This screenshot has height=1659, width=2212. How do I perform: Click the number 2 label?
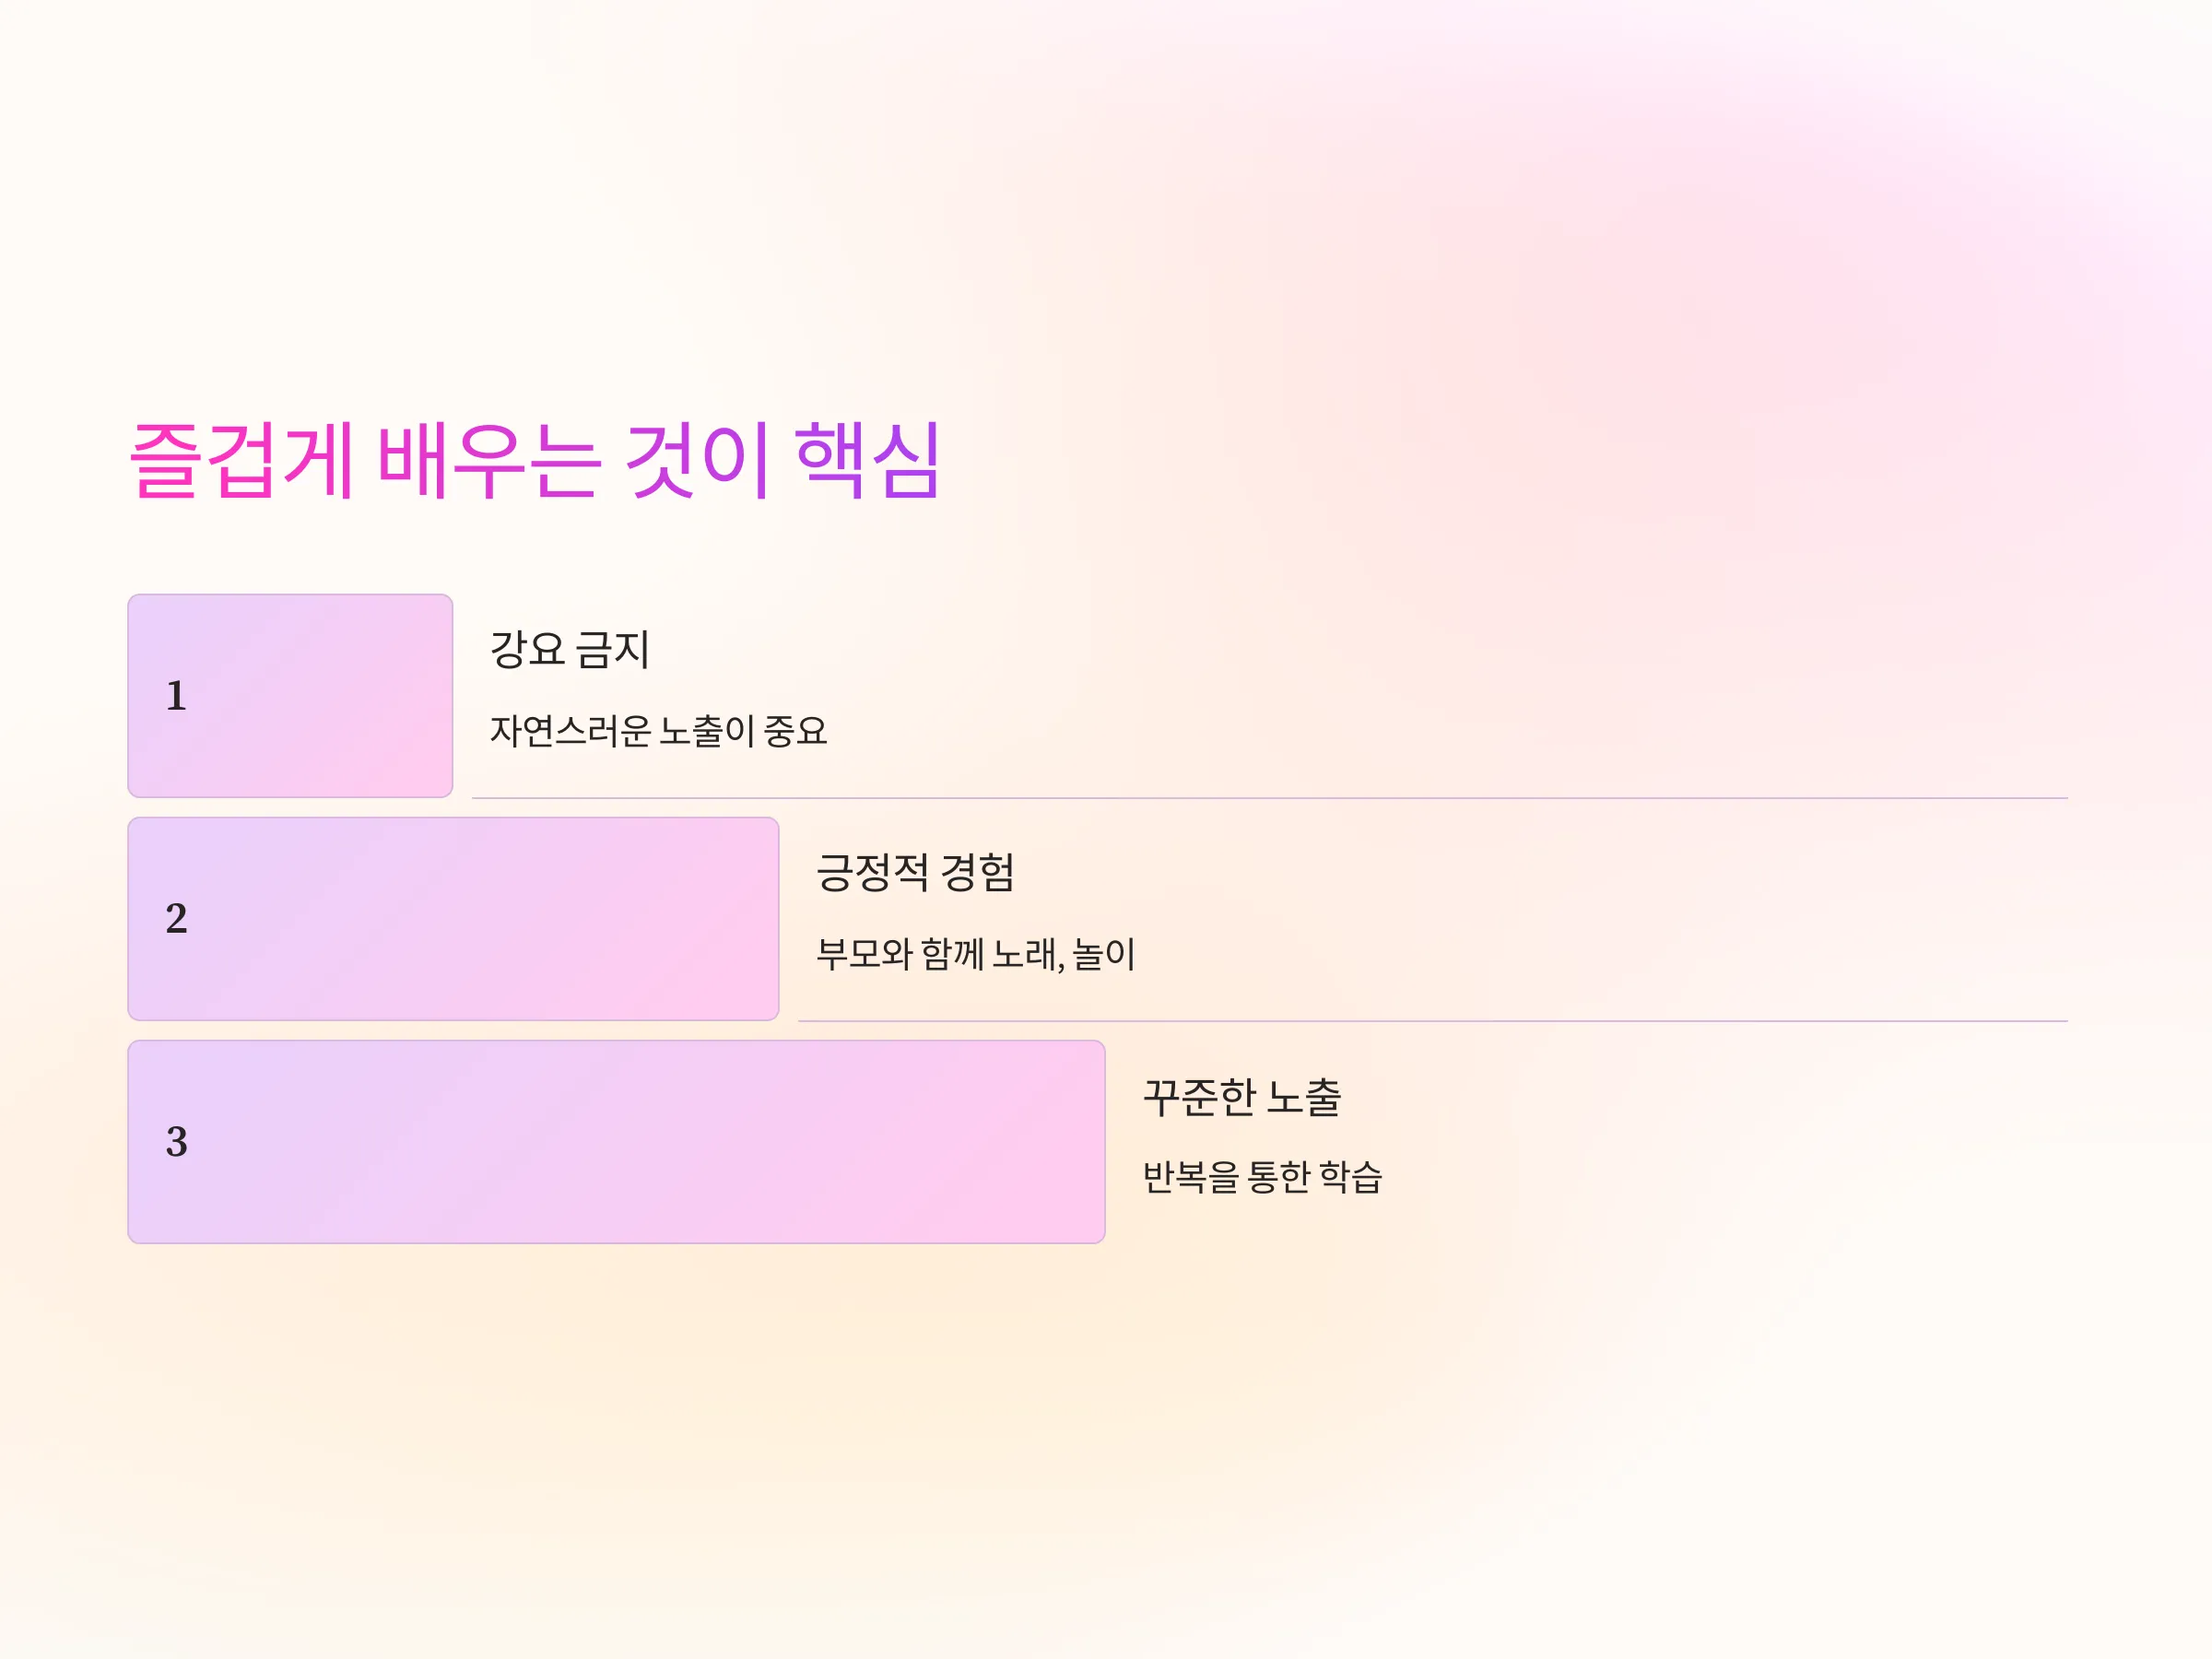coord(177,919)
